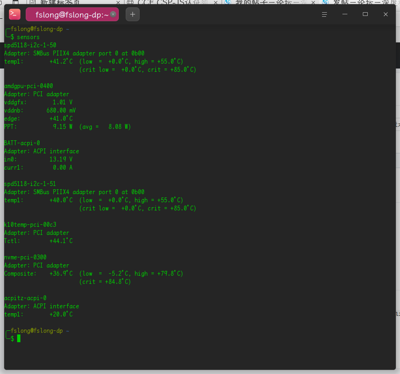Click the '+44.1°C' value

click(x=61, y=241)
